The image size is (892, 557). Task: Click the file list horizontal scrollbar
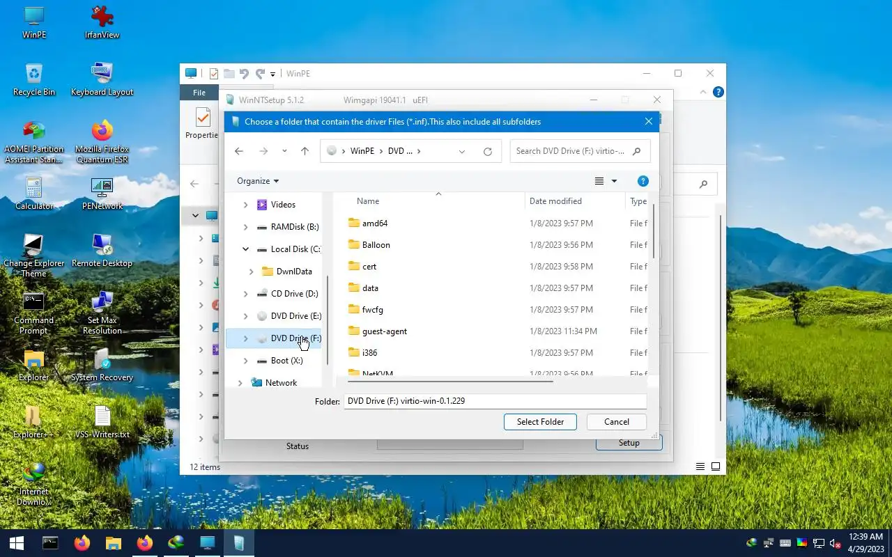pos(450,382)
